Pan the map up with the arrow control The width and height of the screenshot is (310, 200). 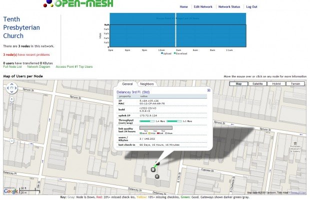11,84
